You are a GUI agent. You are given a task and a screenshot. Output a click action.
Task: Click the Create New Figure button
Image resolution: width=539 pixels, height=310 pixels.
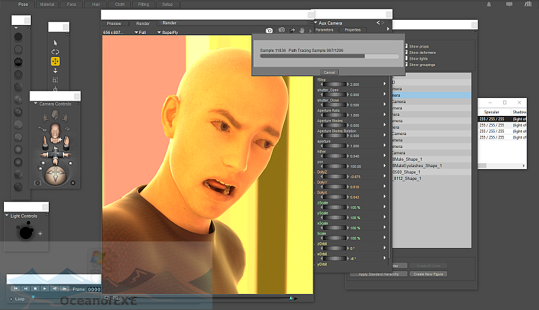pos(428,274)
